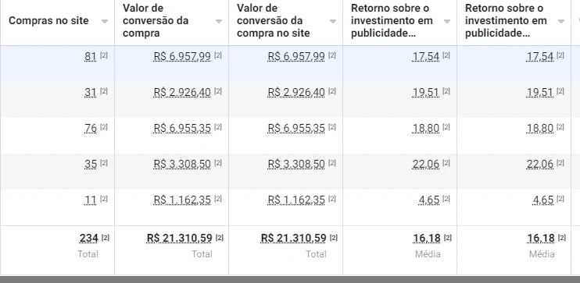Image resolution: width=580 pixels, height=283 pixels.
Task: Open the Valor de conversão da compra no site arrow
Action: point(333,21)
